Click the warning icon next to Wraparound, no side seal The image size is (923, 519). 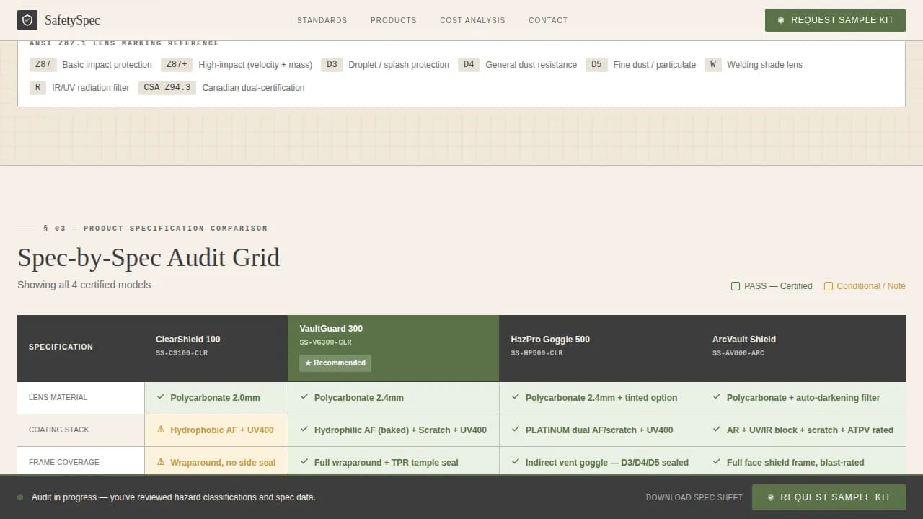point(161,462)
